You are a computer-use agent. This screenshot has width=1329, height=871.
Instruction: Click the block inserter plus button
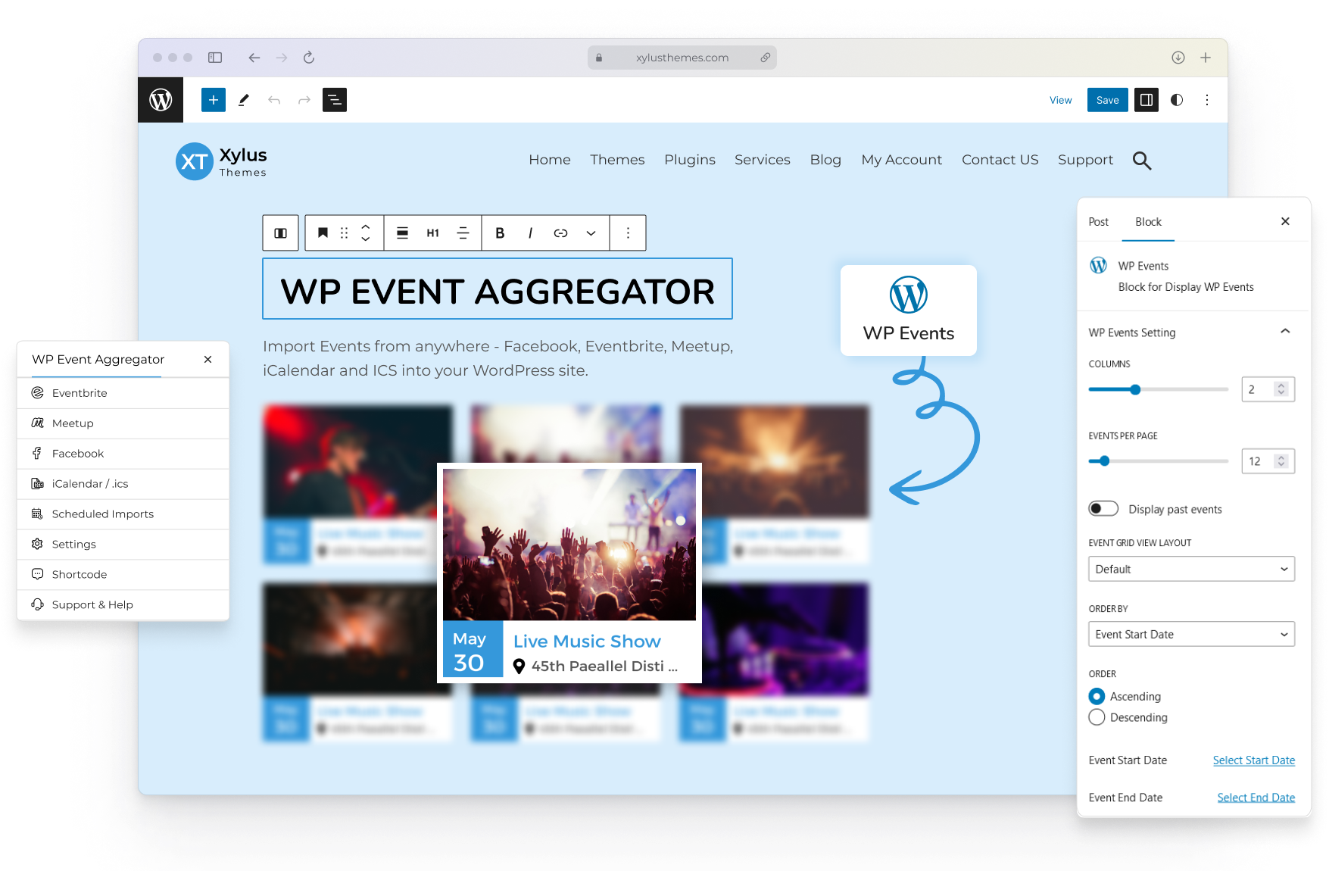point(214,100)
